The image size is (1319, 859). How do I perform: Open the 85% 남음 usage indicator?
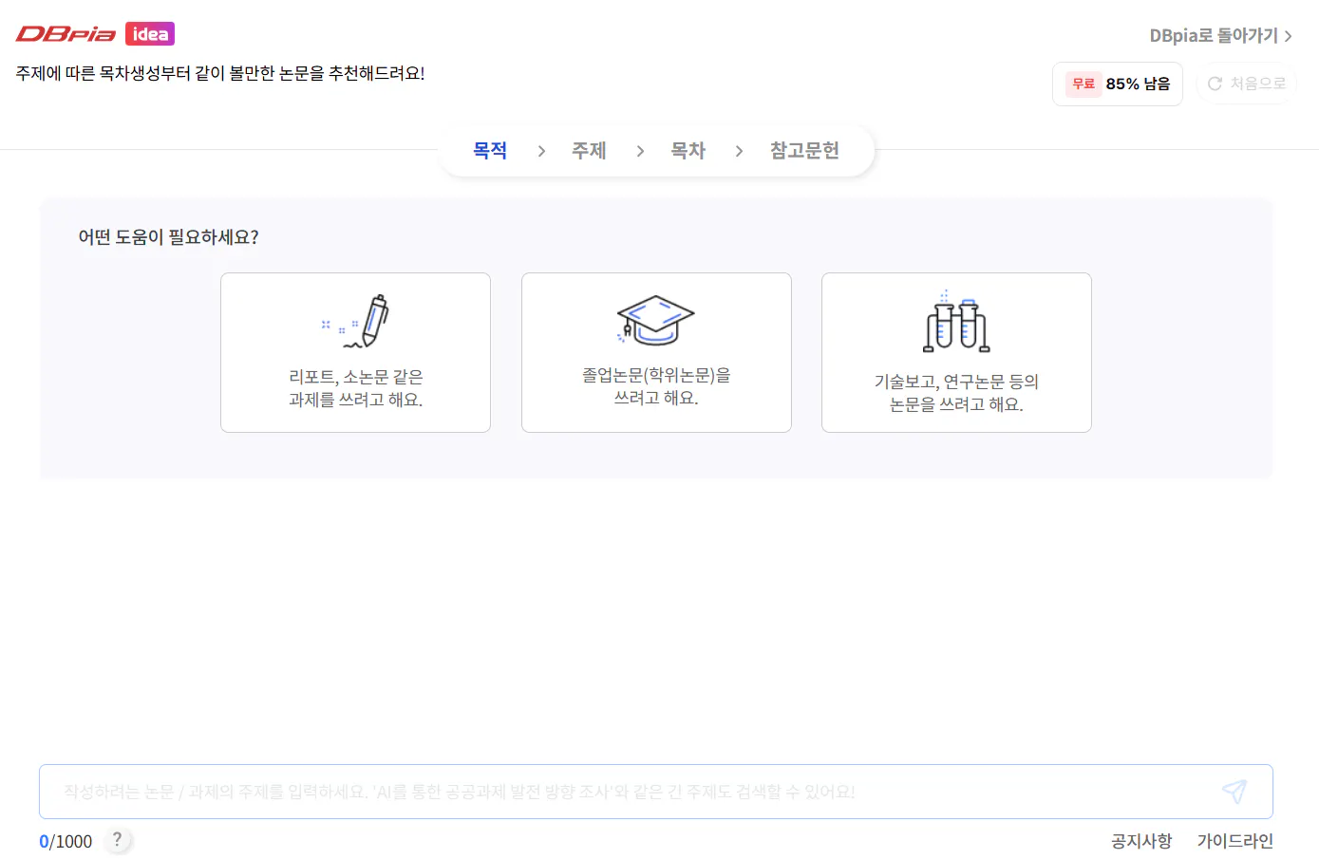click(1118, 84)
